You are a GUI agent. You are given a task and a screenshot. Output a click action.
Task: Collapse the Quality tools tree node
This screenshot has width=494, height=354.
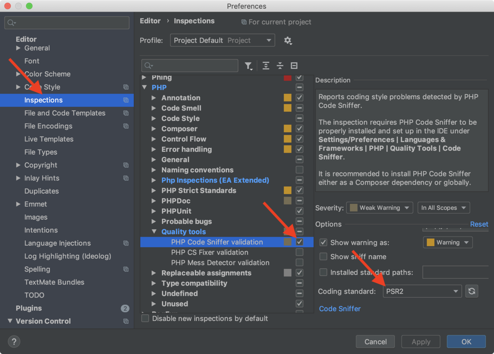[154, 232]
